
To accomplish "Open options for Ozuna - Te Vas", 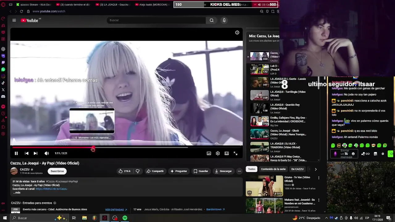I will (319, 178).
